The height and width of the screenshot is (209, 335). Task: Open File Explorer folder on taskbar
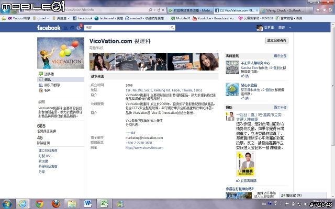click(x=72, y=204)
